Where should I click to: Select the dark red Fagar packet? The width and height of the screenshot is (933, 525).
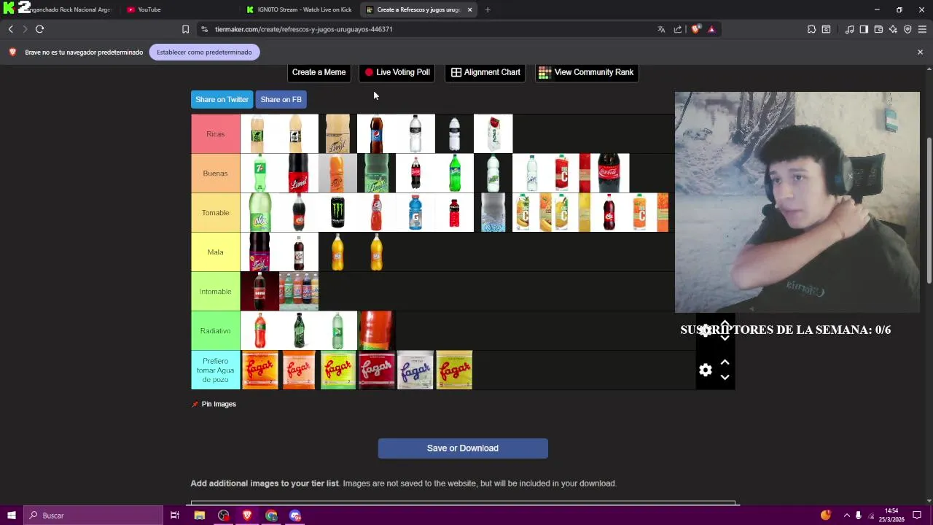click(376, 370)
